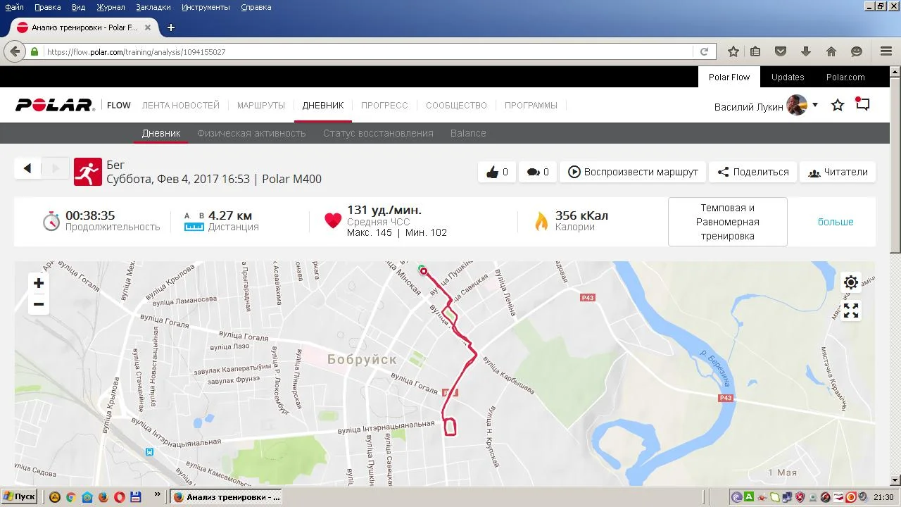Go to ЛЕНТА НОВОСТЕЙ section
The width and height of the screenshot is (901, 507).
click(181, 105)
